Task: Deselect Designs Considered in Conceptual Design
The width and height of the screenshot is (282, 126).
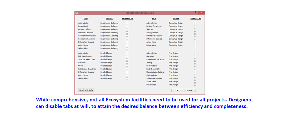Action: coord(195,26)
